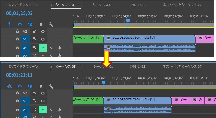This screenshot has width=216, height=118.
Task: Enable A1 voice-over microphone in lower timeline
Action: point(59,110)
